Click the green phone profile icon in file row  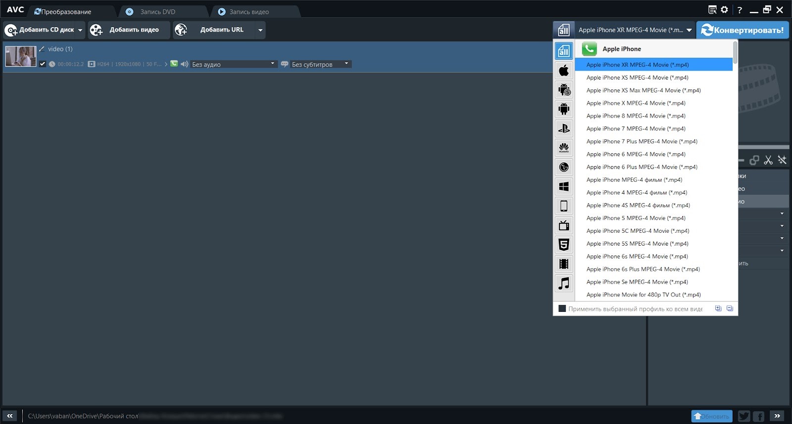pos(174,64)
